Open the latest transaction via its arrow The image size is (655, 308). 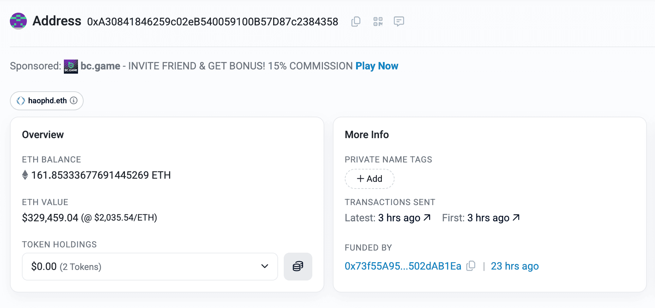click(x=427, y=217)
